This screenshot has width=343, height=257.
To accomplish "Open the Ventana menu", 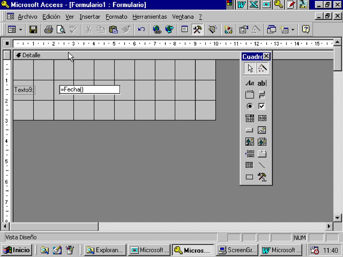I will [183, 17].
